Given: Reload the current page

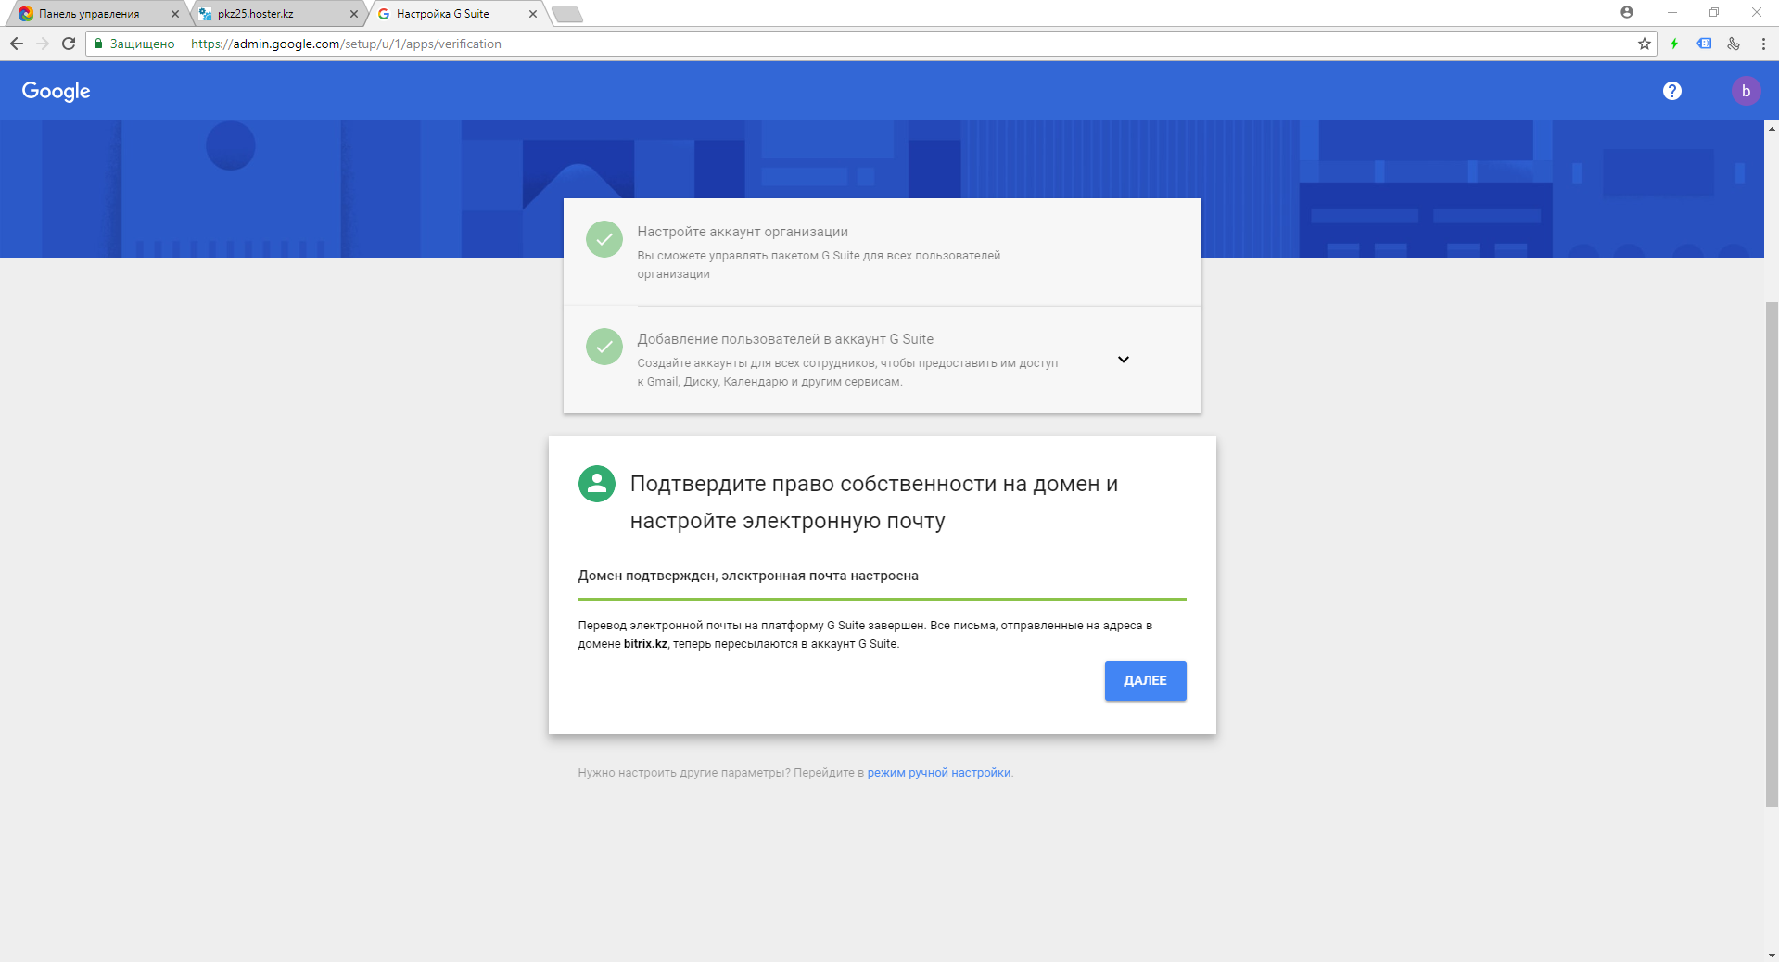Looking at the screenshot, I should coord(69,44).
